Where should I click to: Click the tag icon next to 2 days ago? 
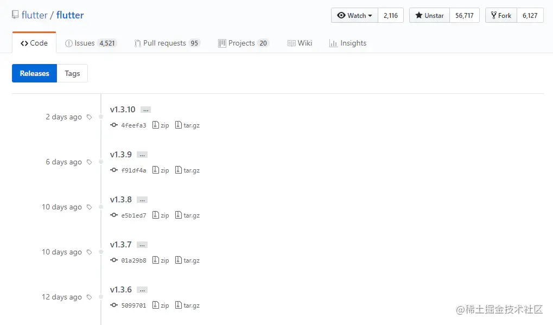tap(89, 117)
